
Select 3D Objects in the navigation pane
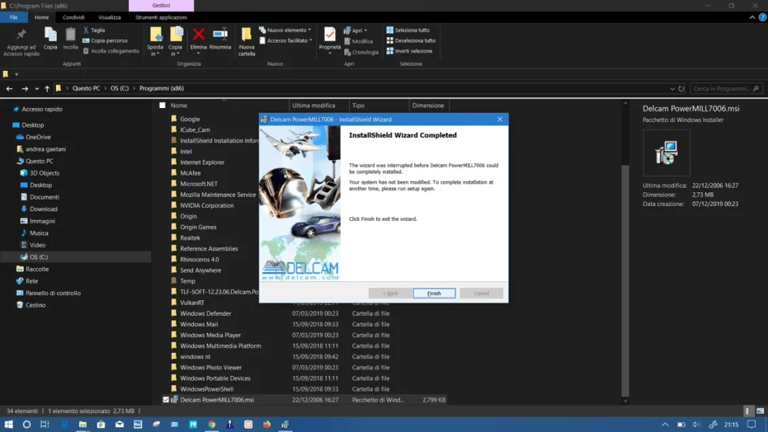point(44,173)
